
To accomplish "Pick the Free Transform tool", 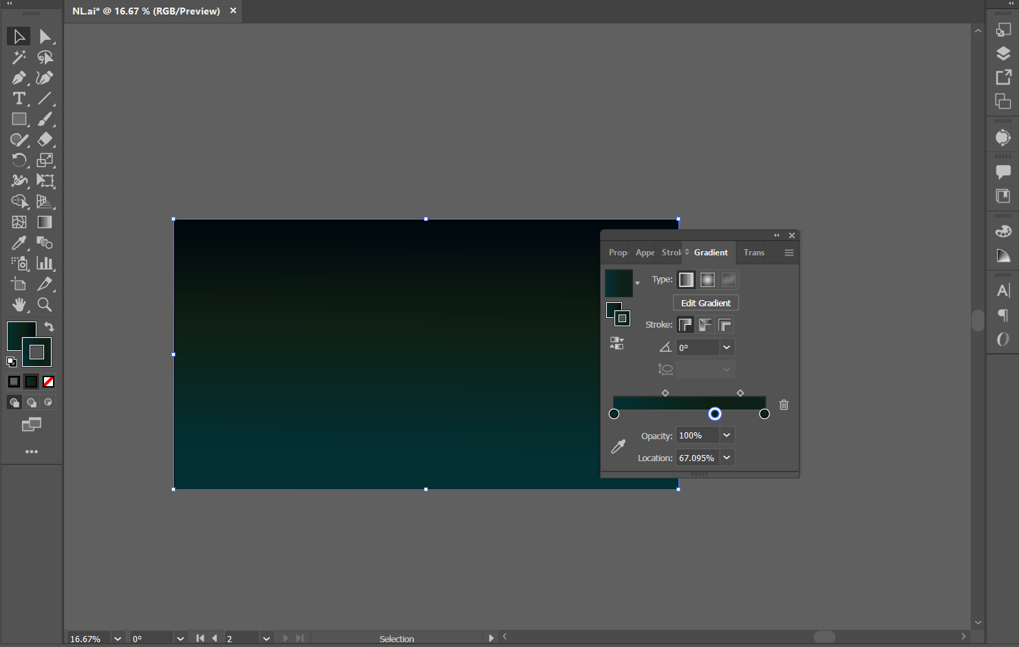I will 45,181.
